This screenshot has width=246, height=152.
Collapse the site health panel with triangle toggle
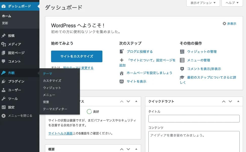[136, 101]
